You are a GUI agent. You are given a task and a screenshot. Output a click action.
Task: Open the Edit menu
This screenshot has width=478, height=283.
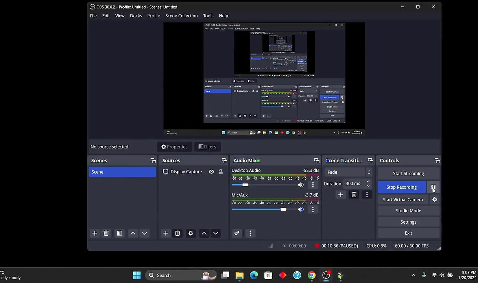tap(106, 16)
